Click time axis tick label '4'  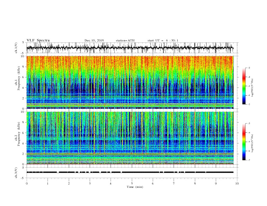(x=111, y=183)
